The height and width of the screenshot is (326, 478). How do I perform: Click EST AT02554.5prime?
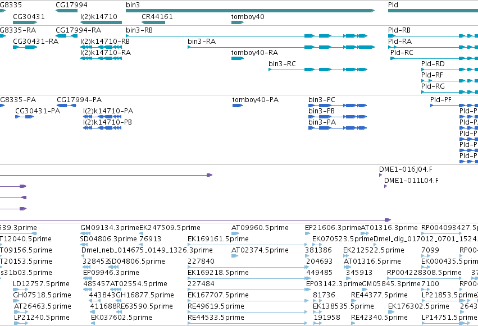click(116, 290)
